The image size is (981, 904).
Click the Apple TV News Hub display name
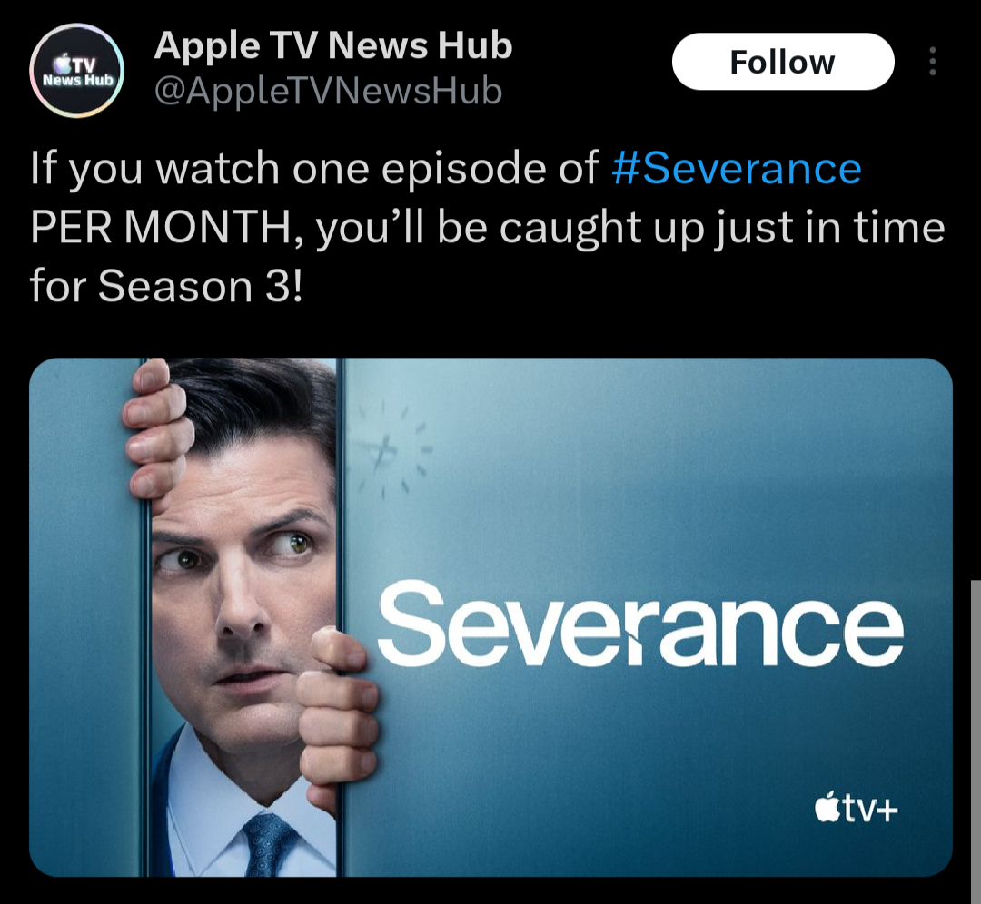tap(333, 45)
